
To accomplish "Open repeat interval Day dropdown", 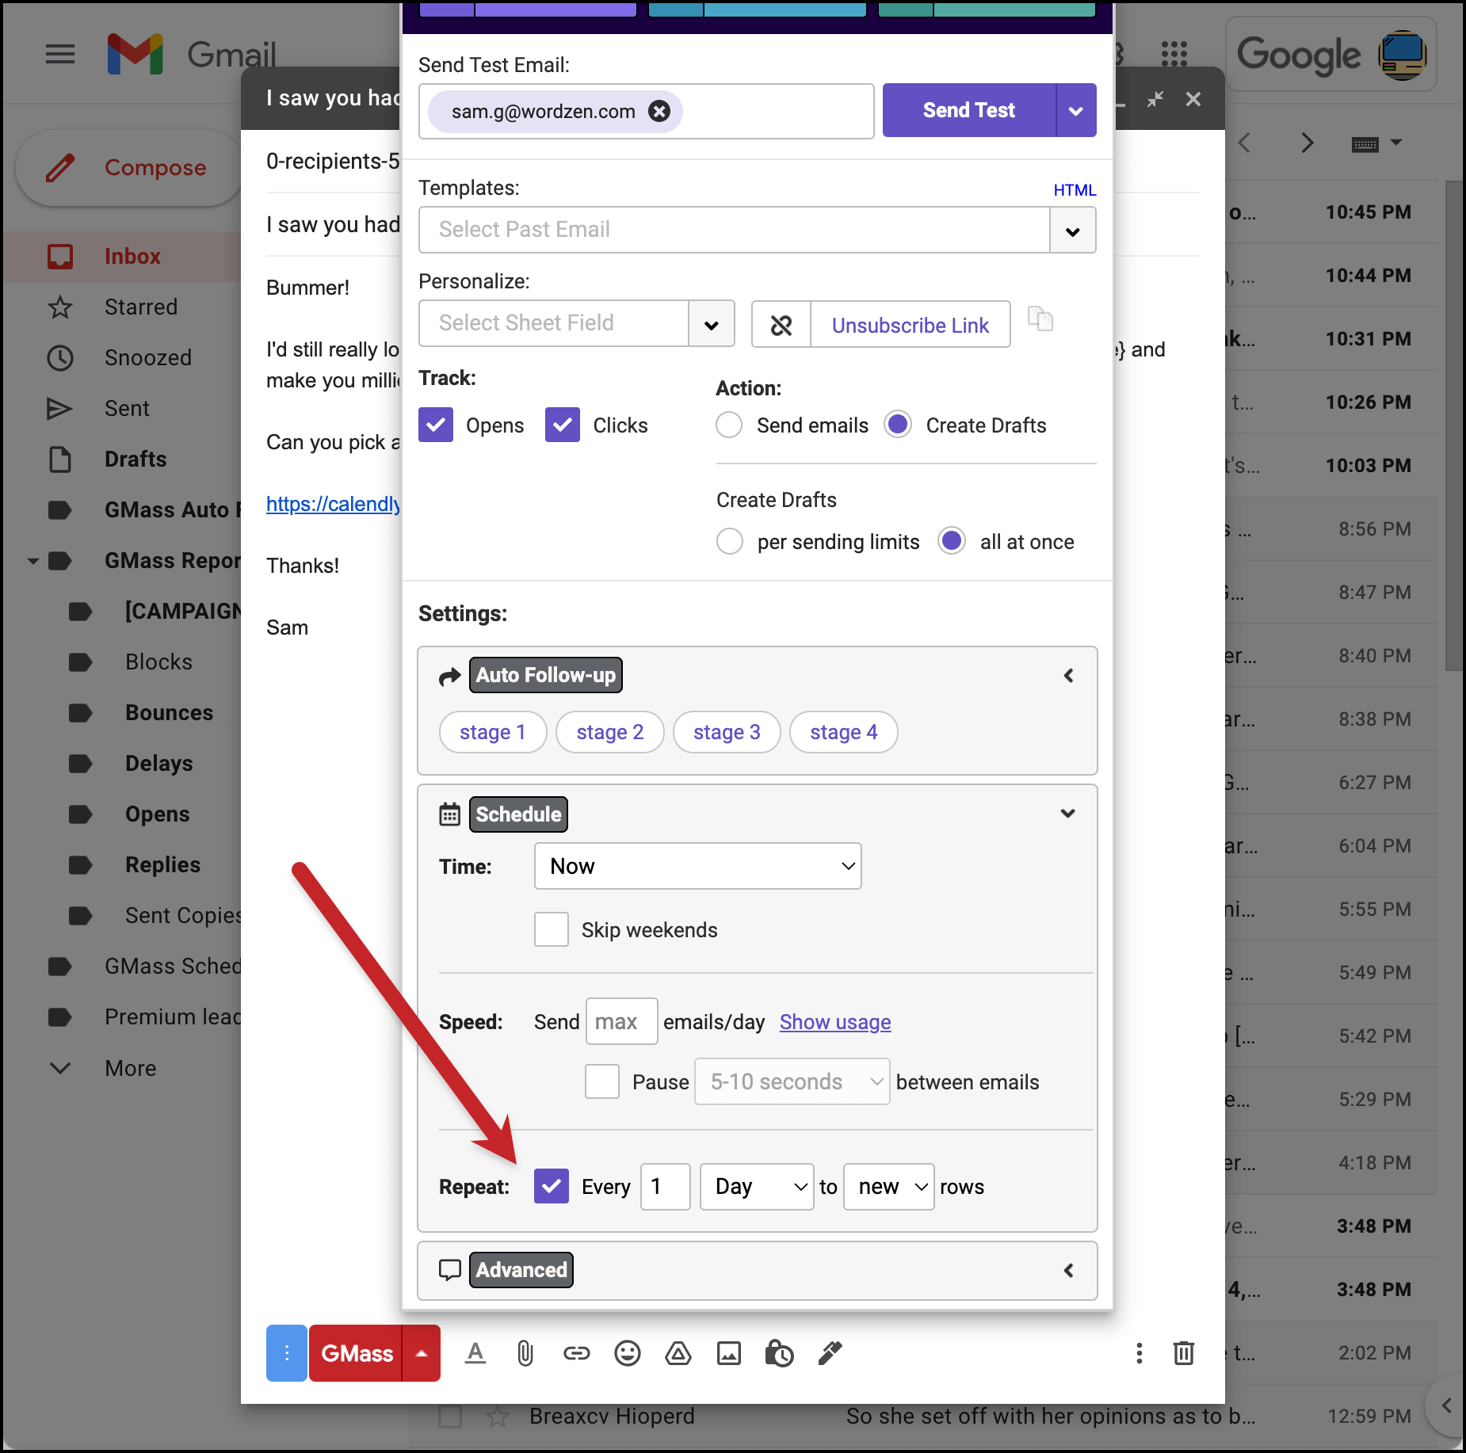I will pos(758,1187).
